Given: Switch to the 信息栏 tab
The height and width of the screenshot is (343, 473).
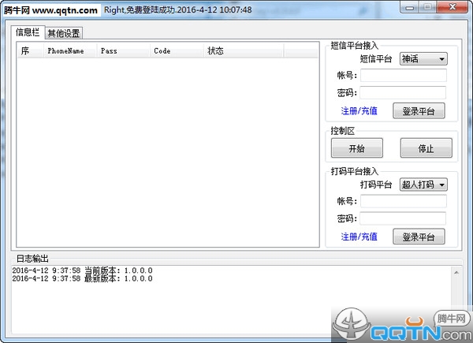Looking at the screenshot, I should [x=28, y=32].
